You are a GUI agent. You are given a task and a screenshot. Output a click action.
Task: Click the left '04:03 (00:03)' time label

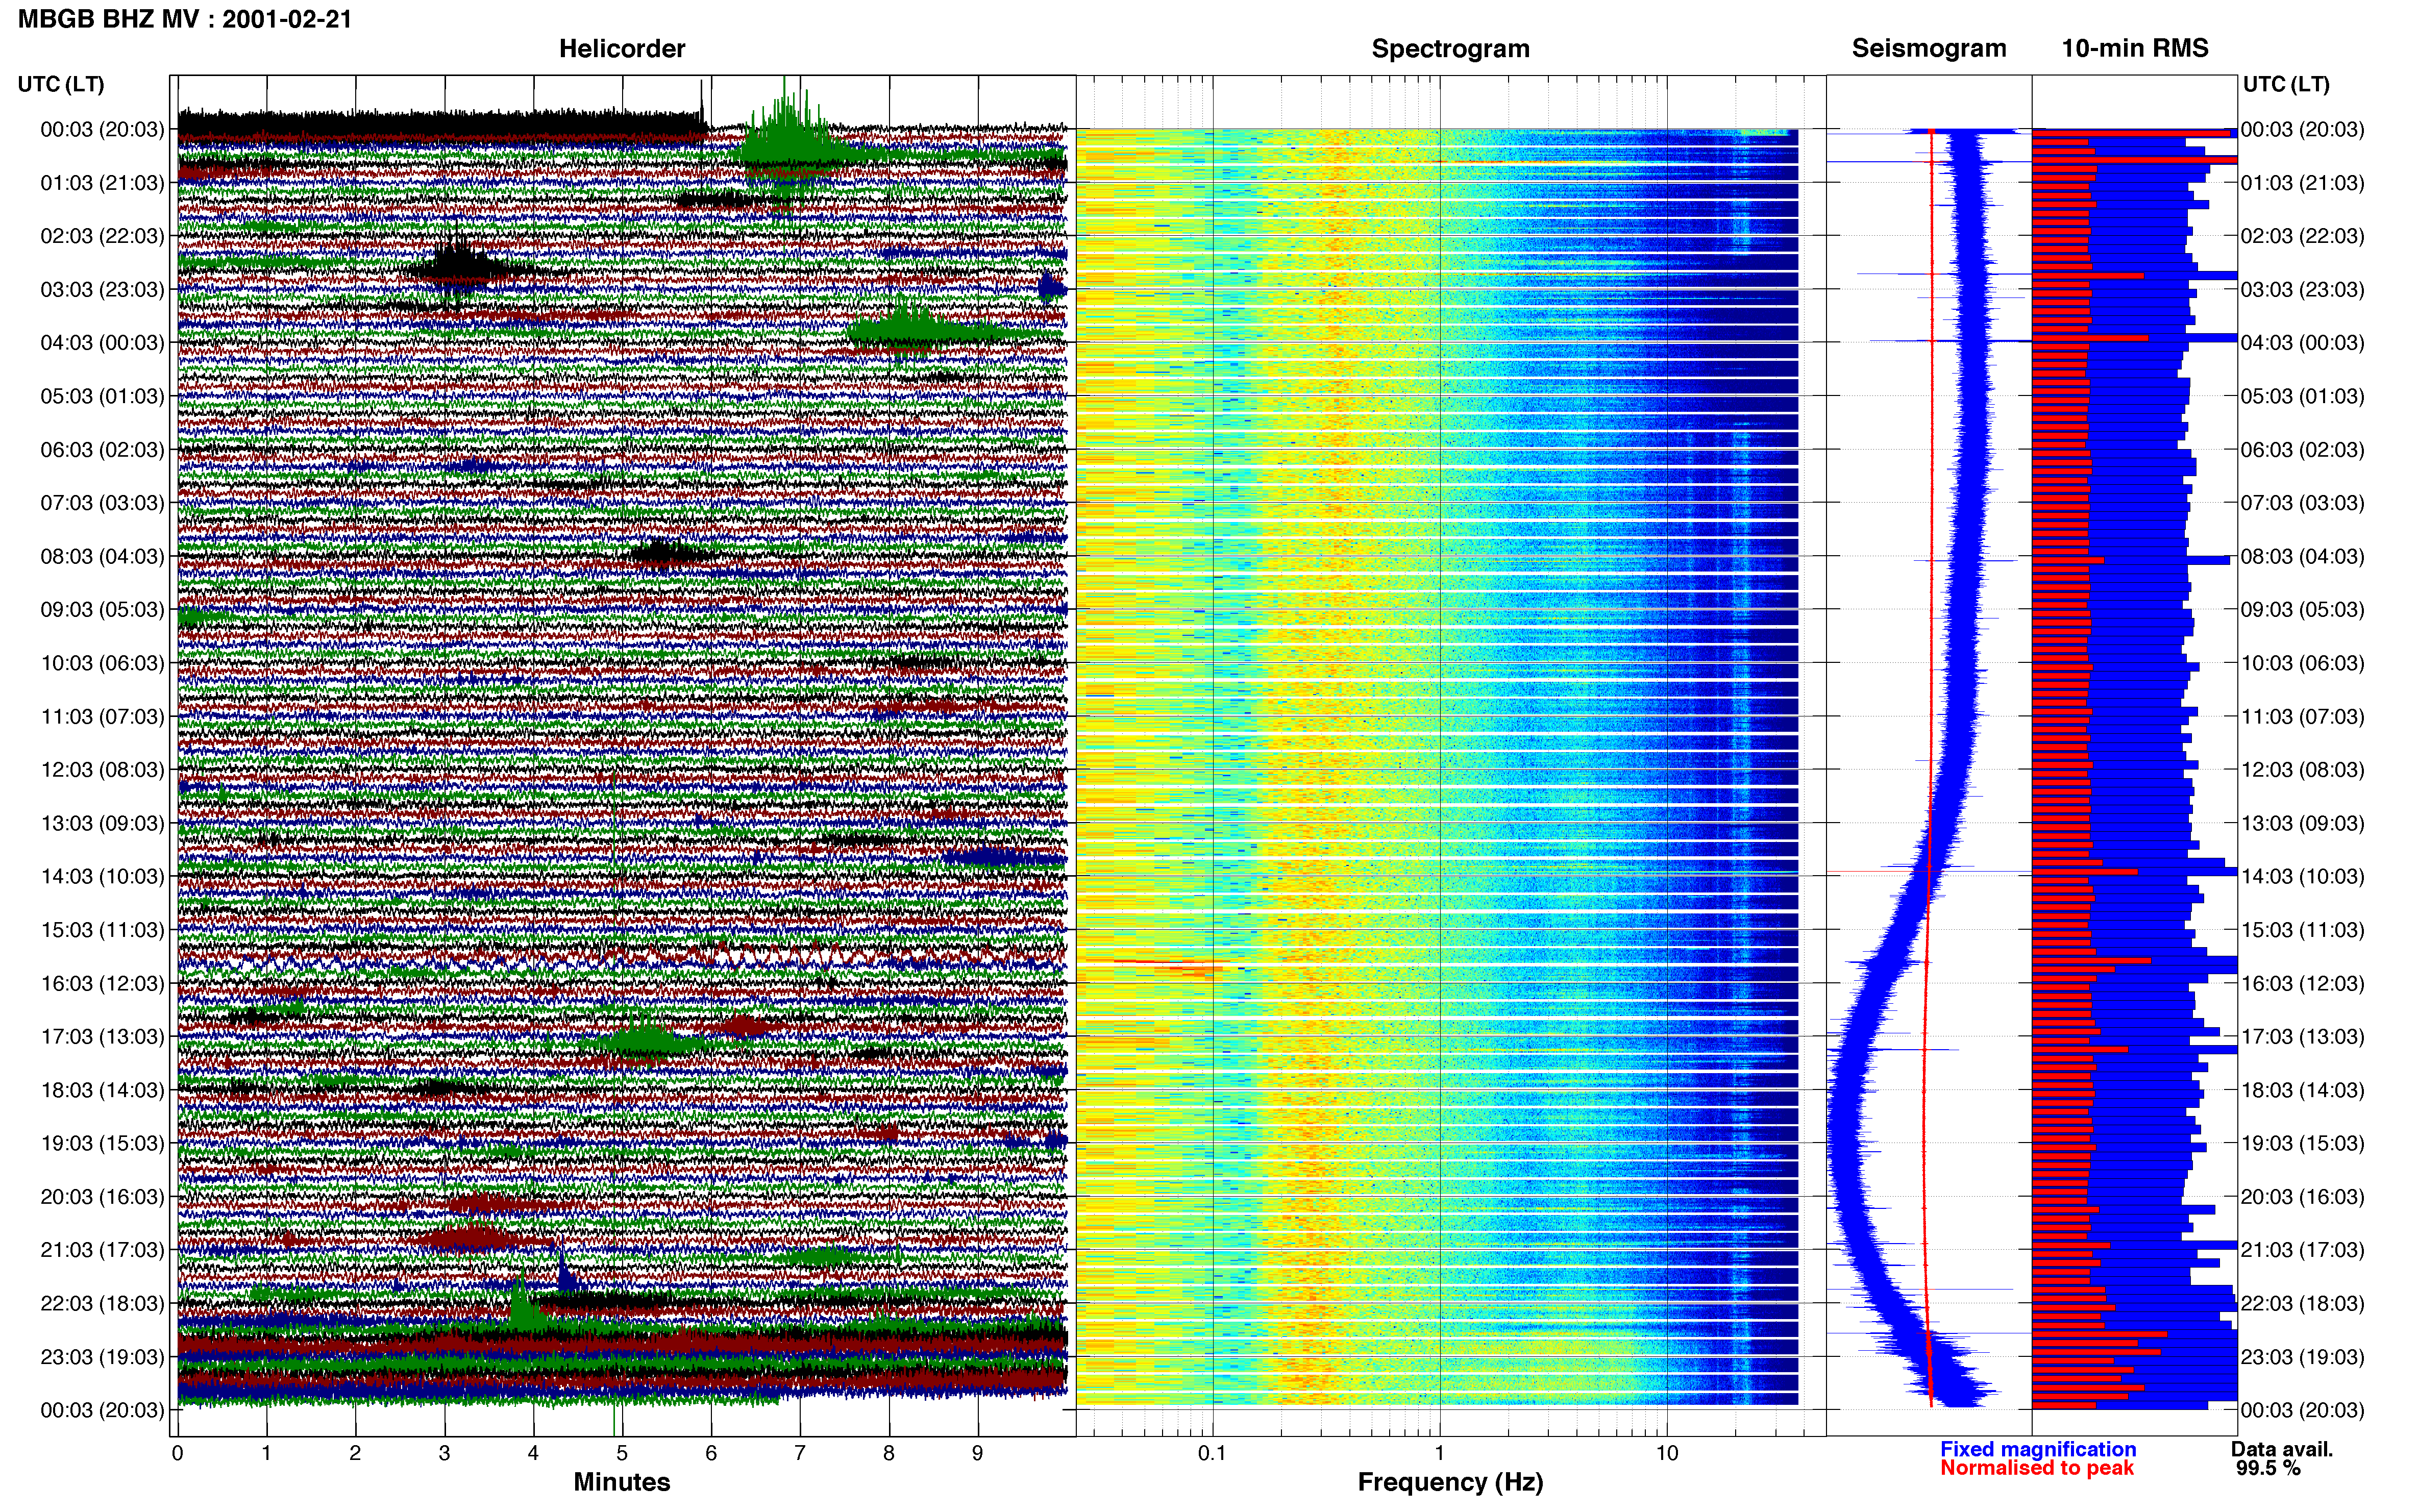pos(102,343)
